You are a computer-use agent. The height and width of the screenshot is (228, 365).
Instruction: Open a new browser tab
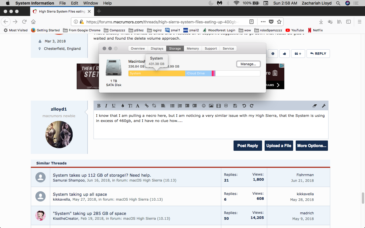99,11
